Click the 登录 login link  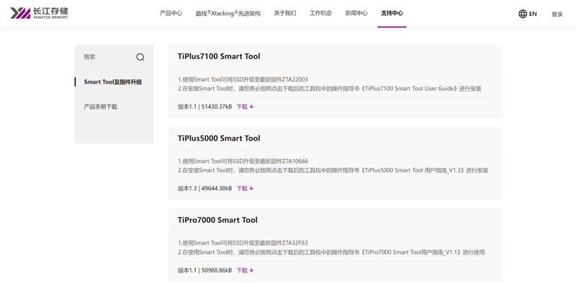click(557, 14)
